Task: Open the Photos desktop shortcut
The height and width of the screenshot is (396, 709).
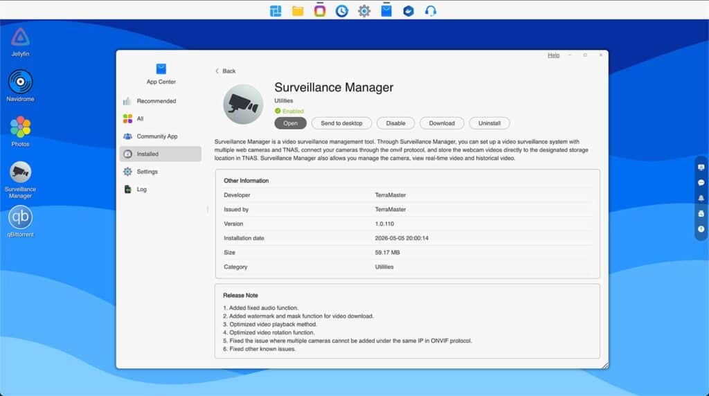Action: pyautogui.click(x=20, y=131)
